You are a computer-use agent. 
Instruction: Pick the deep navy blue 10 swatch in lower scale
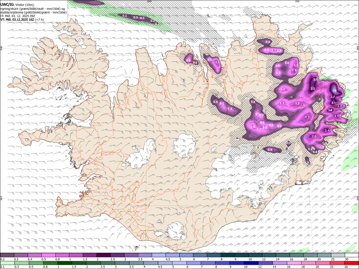tap(251, 263)
